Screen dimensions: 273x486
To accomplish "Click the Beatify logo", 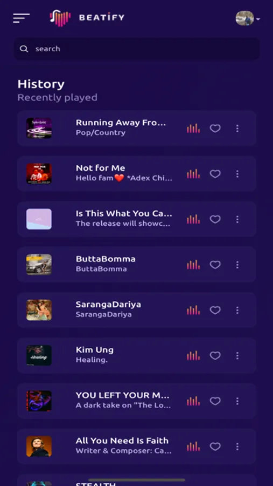I will coord(87,18).
